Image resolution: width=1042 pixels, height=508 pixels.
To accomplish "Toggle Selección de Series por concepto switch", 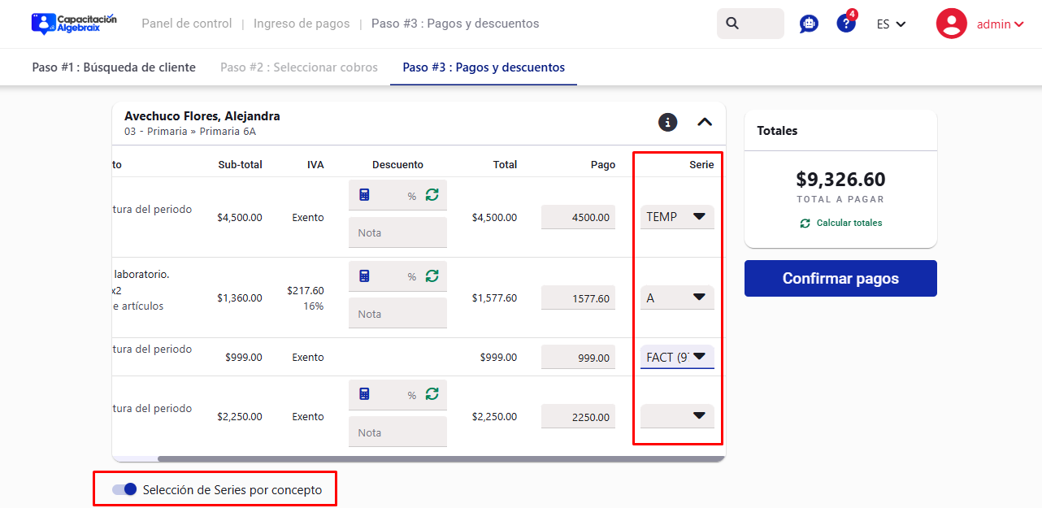I will pos(124,489).
